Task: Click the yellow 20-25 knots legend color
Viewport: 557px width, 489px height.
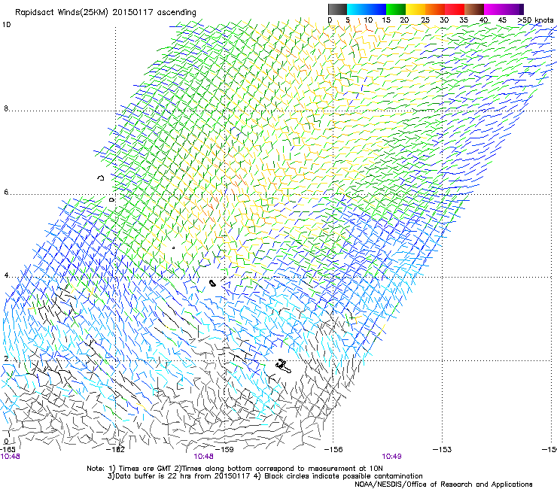Action: [x=415, y=9]
